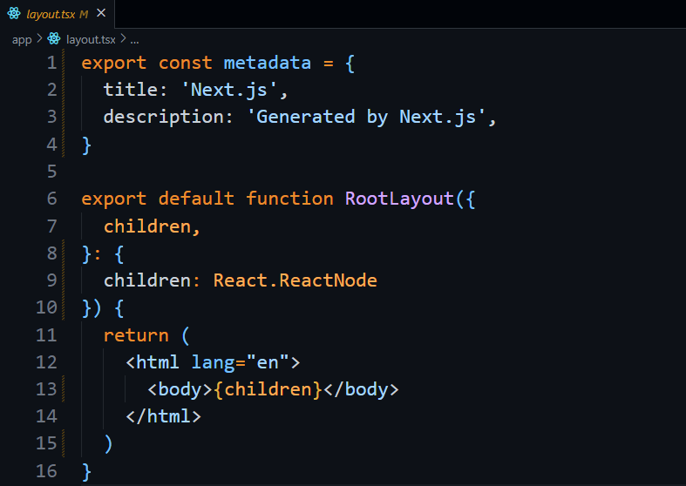686x486 pixels.
Task: Click the RootLayout function name
Action: point(399,199)
